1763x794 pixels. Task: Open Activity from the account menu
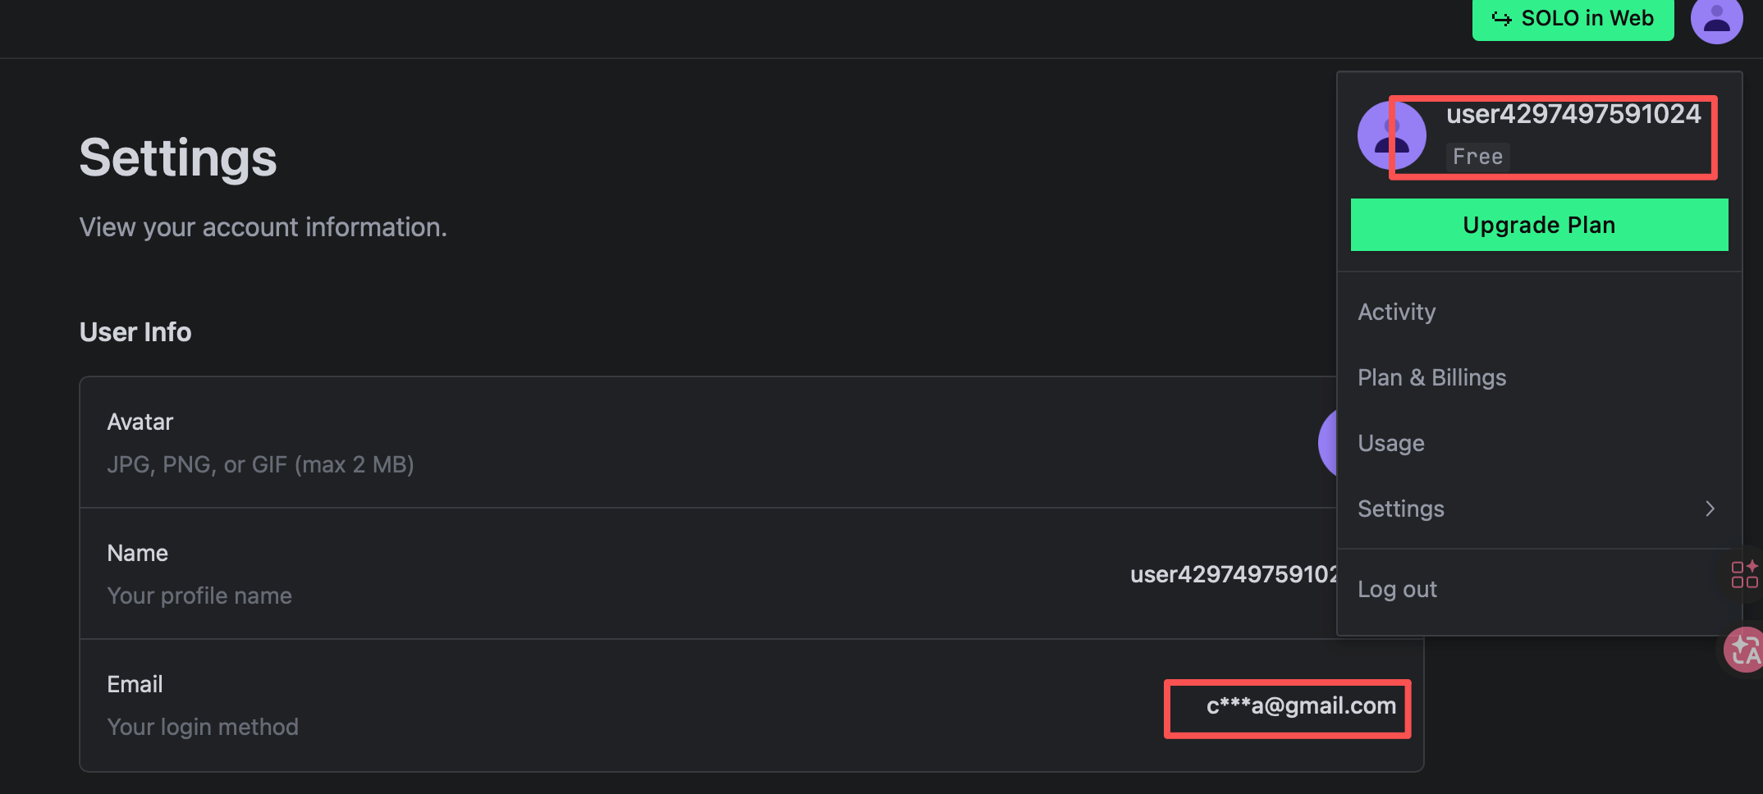[1397, 312]
